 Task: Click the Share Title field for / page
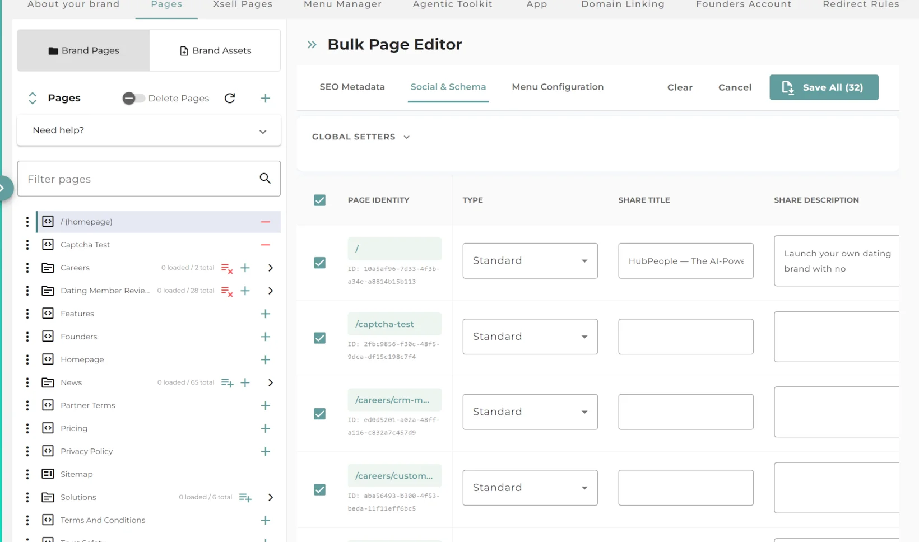pos(686,260)
